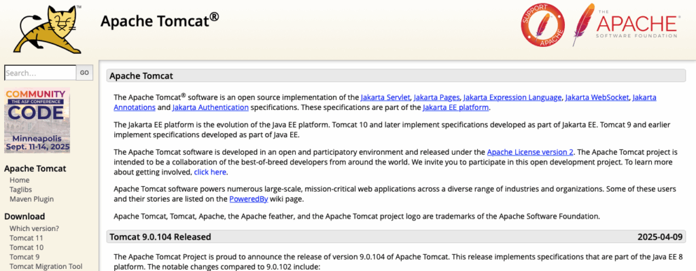Click the Apache Tomcat sidebar heading
Image resolution: width=696 pixels, height=271 pixels.
click(35, 168)
